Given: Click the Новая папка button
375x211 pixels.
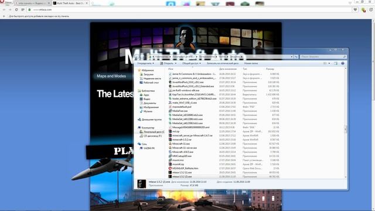Looking at the screenshot, I should tap(251, 63).
